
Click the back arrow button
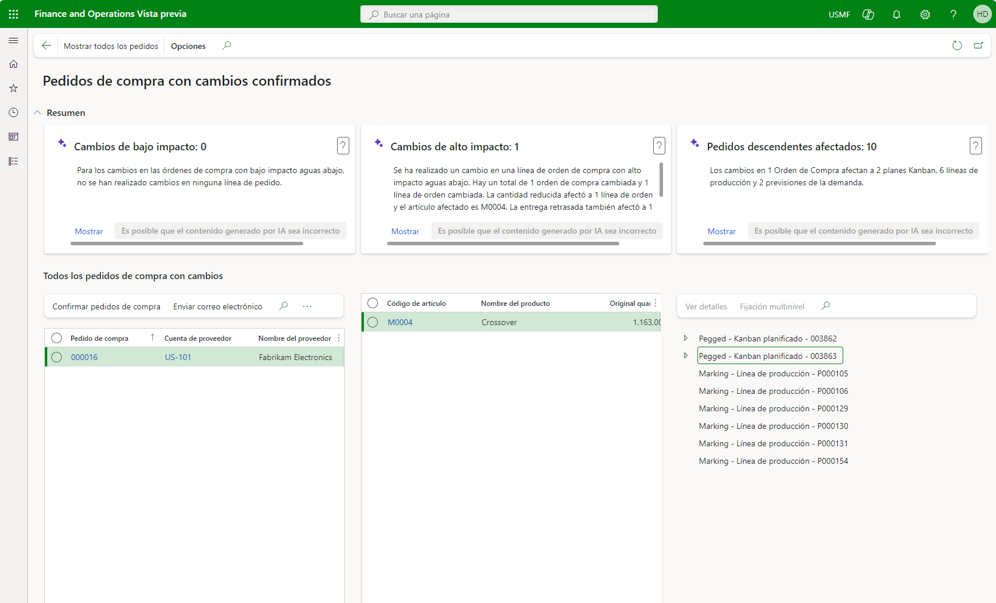pyautogui.click(x=47, y=45)
